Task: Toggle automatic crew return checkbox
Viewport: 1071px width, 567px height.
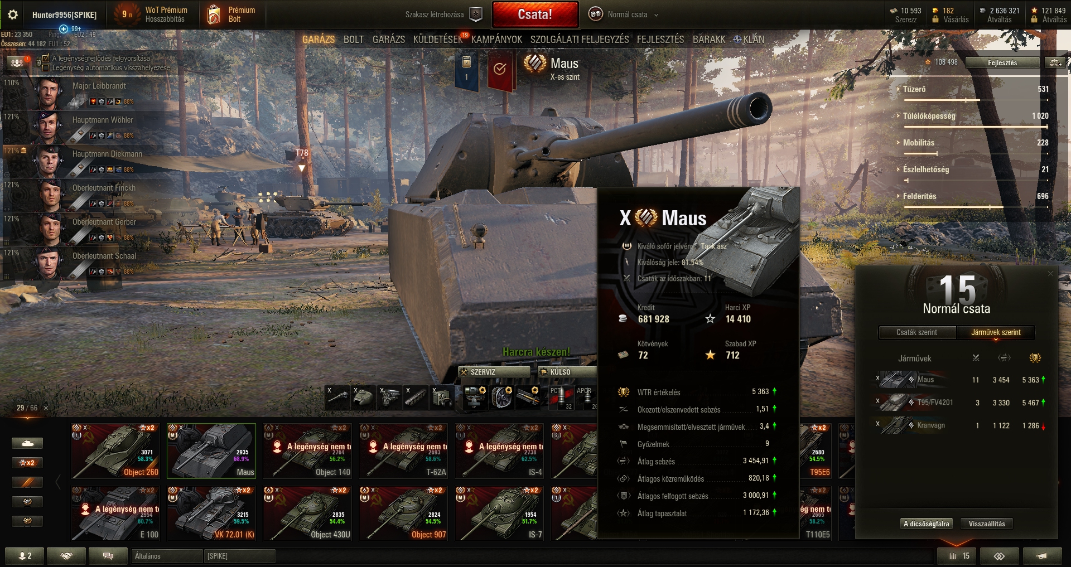Action: click(46, 67)
